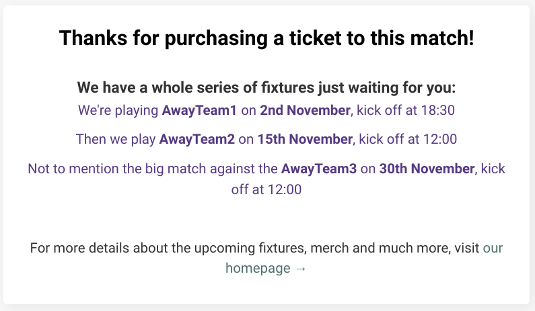535x311 pixels.
Task: Click the bold AwayTeam1 name
Action: 199,110
